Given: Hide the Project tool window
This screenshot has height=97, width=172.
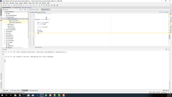Looking at the screenshot, I should (x=27, y=10).
